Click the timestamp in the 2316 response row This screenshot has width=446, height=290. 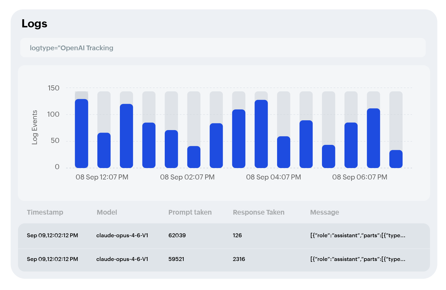pyautogui.click(x=52, y=259)
